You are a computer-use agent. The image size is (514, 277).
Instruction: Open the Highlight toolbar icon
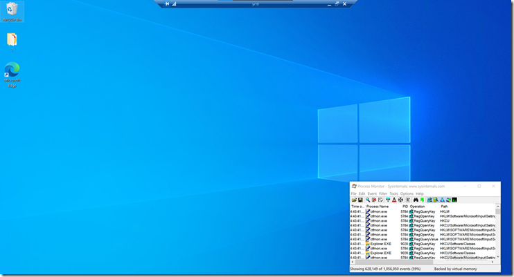(394, 200)
